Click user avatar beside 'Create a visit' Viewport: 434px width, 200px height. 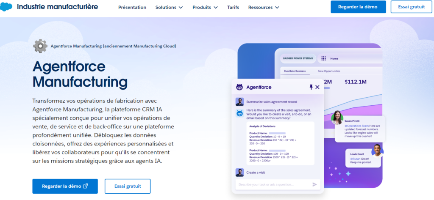click(239, 173)
